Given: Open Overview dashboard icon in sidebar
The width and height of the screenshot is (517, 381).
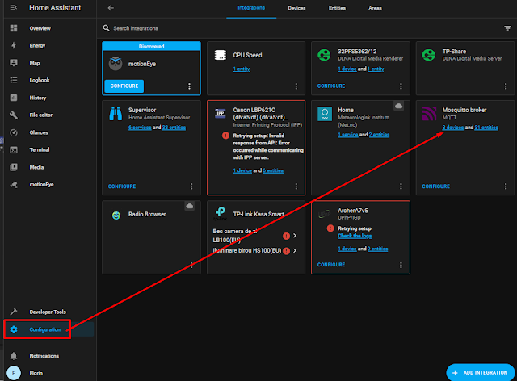Looking at the screenshot, I should tap(14, 28).
